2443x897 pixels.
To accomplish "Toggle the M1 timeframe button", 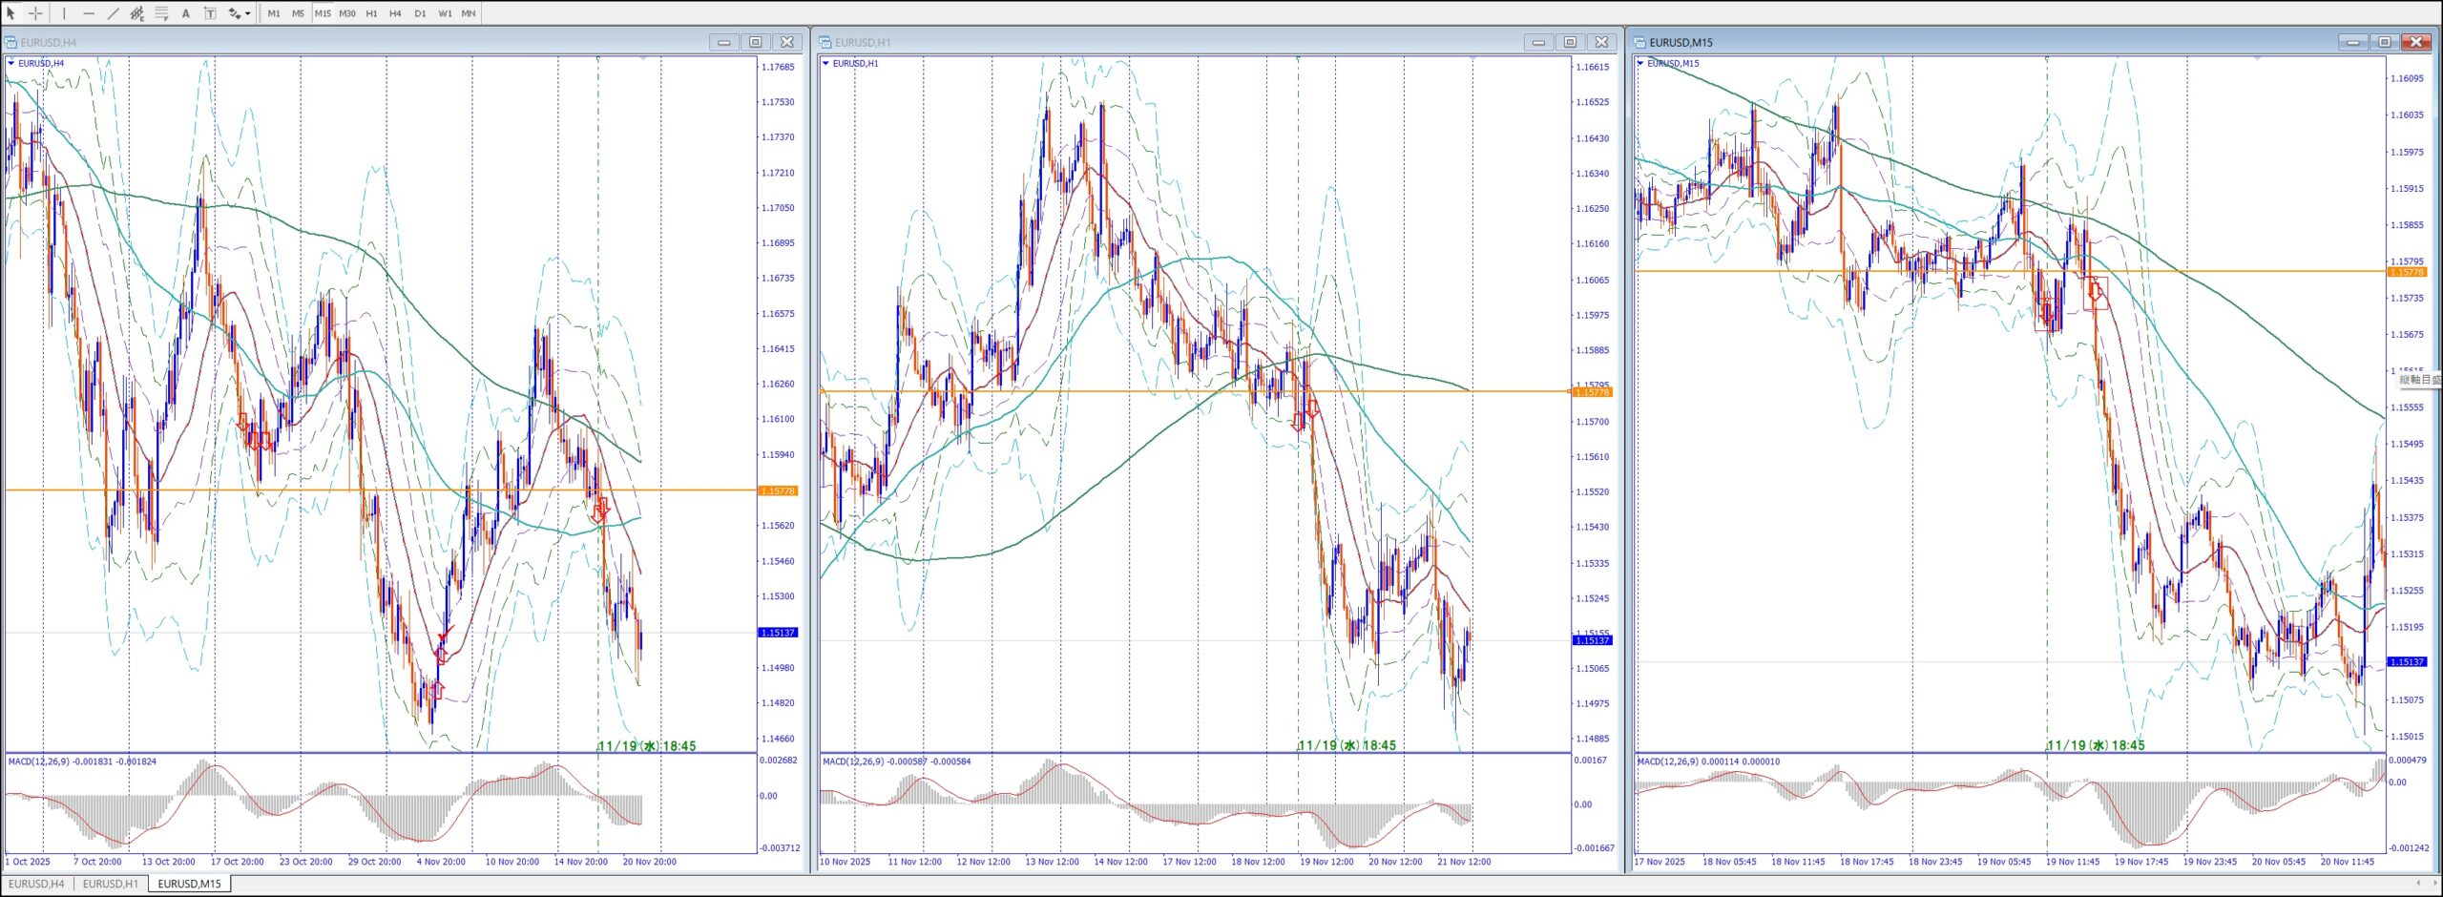I will 274,13.
